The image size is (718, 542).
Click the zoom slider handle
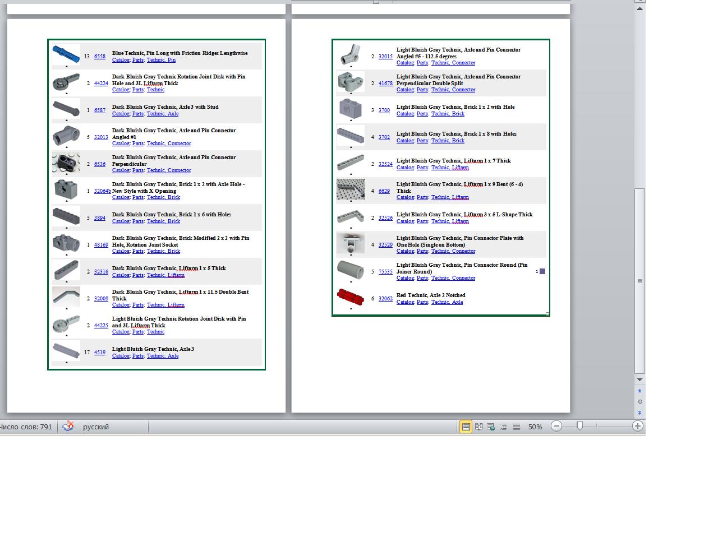point(579,426)
